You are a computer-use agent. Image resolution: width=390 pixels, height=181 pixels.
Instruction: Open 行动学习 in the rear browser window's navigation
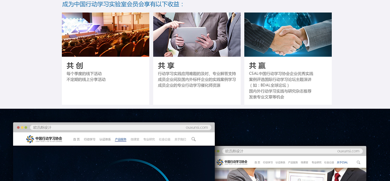268,162
